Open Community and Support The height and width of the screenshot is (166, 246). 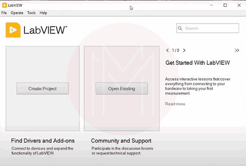(x=121, y=141)
